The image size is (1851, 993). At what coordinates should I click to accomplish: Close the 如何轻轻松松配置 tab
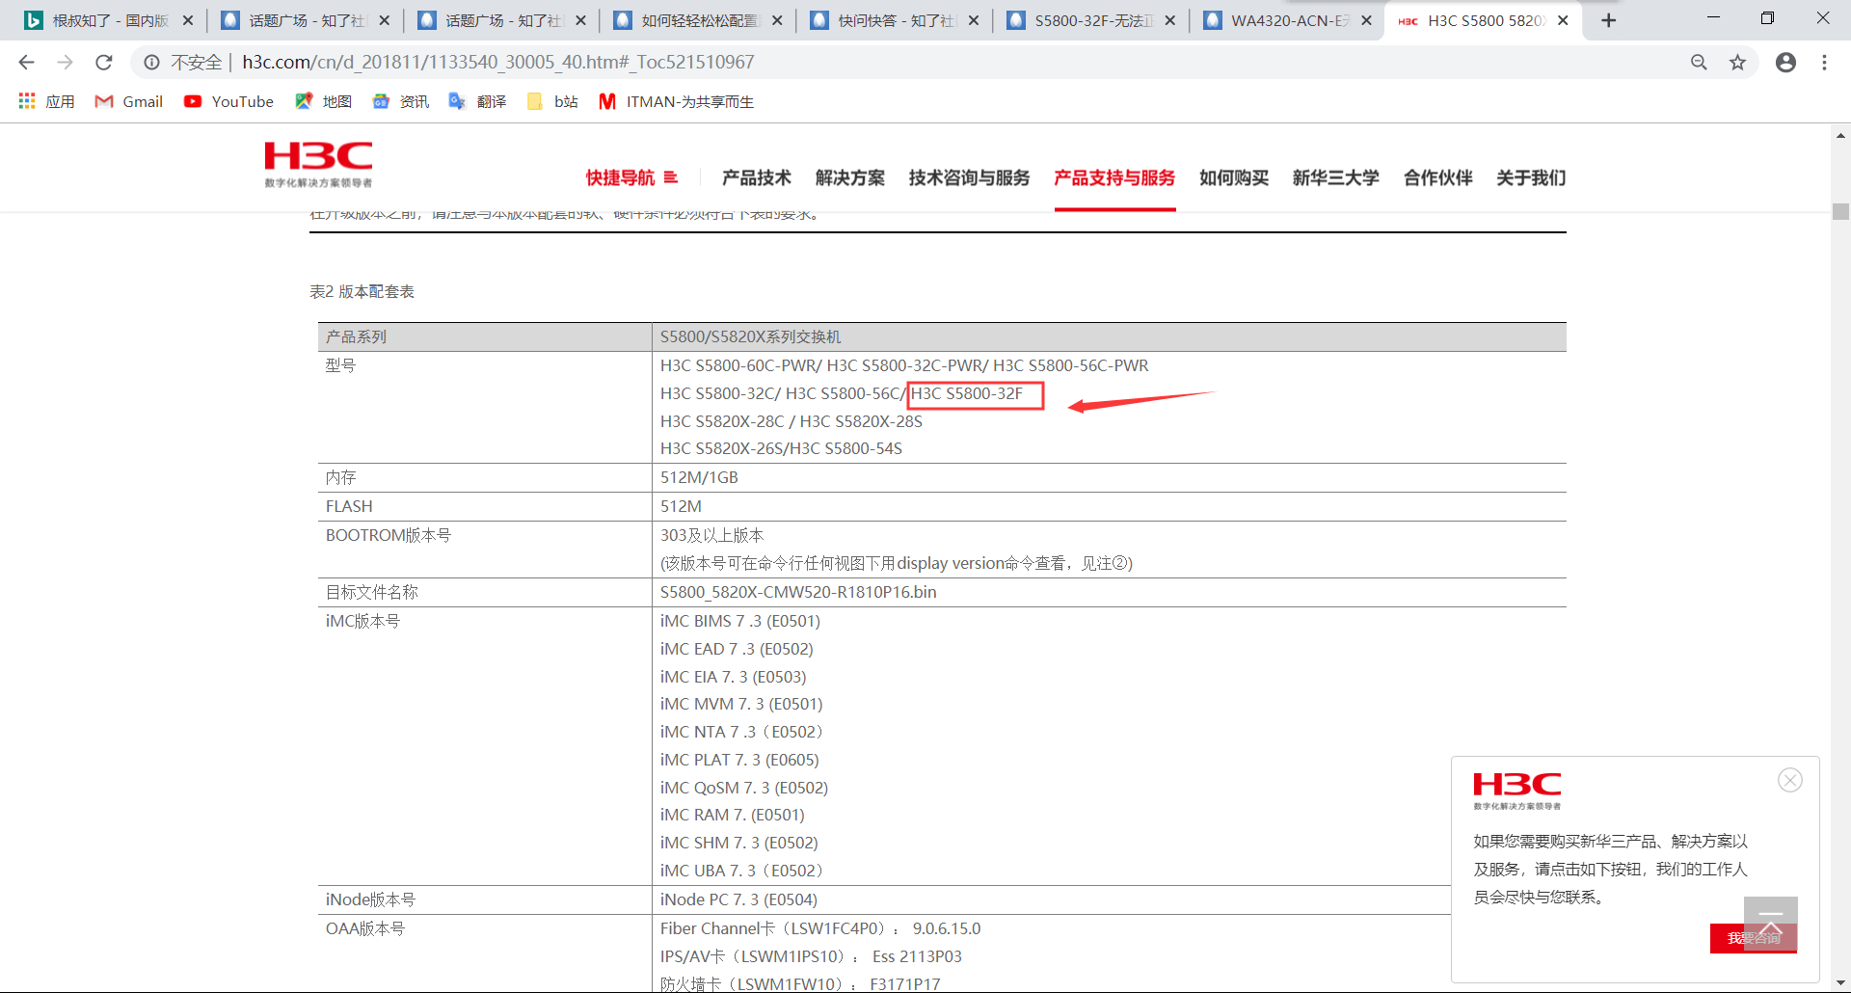(x=777, y=20)
